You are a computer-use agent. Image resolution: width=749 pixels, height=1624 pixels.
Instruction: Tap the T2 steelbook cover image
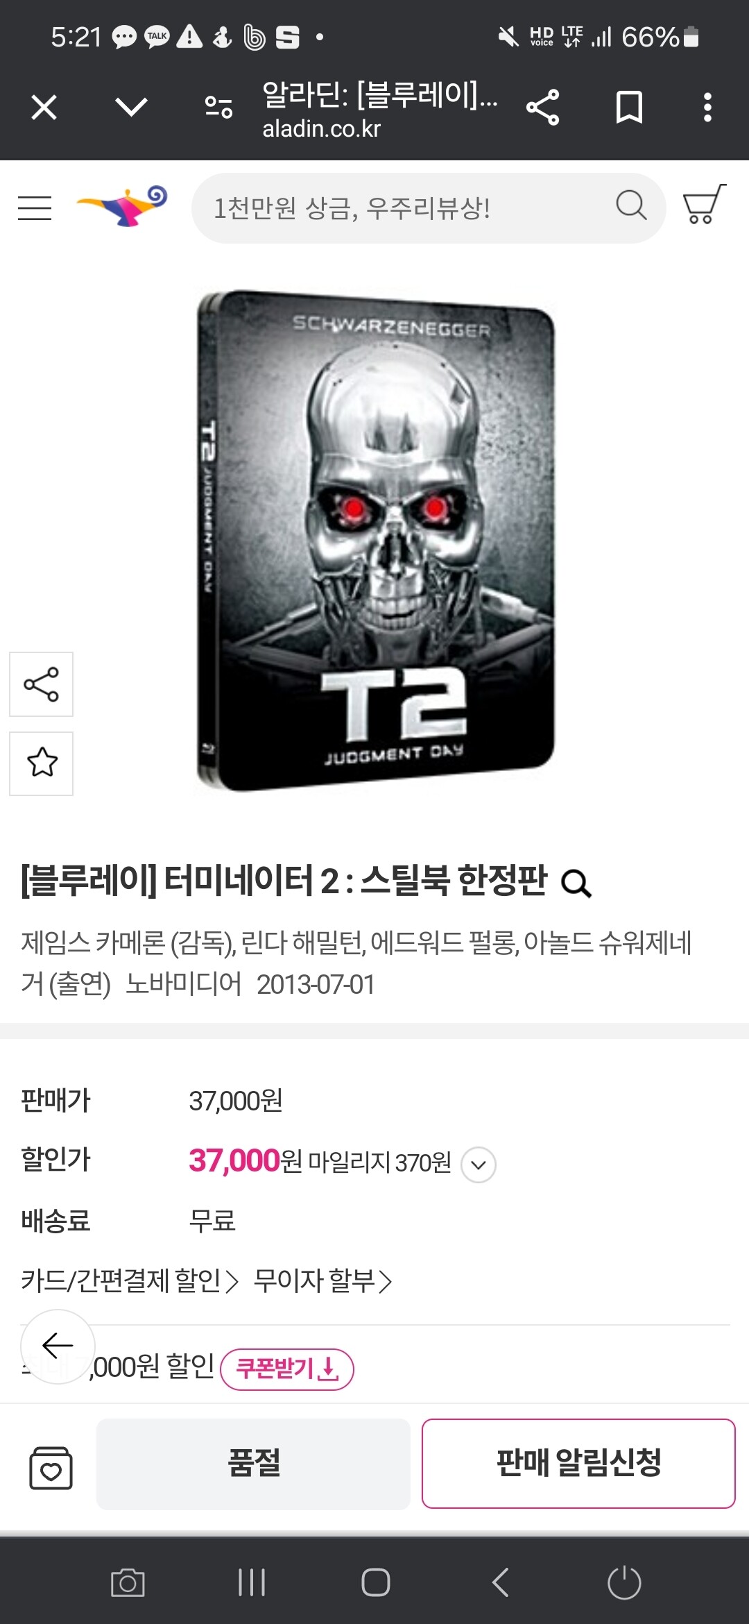tap(375, 540)
